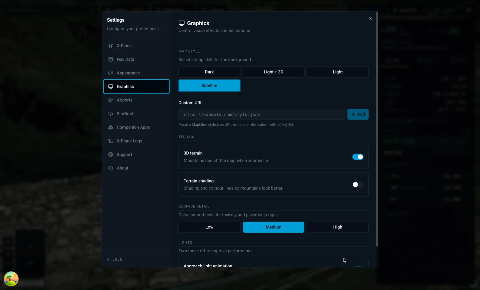The image size is (480, 290).
Task: Select the Satellite map style
Action: [209, 86]
